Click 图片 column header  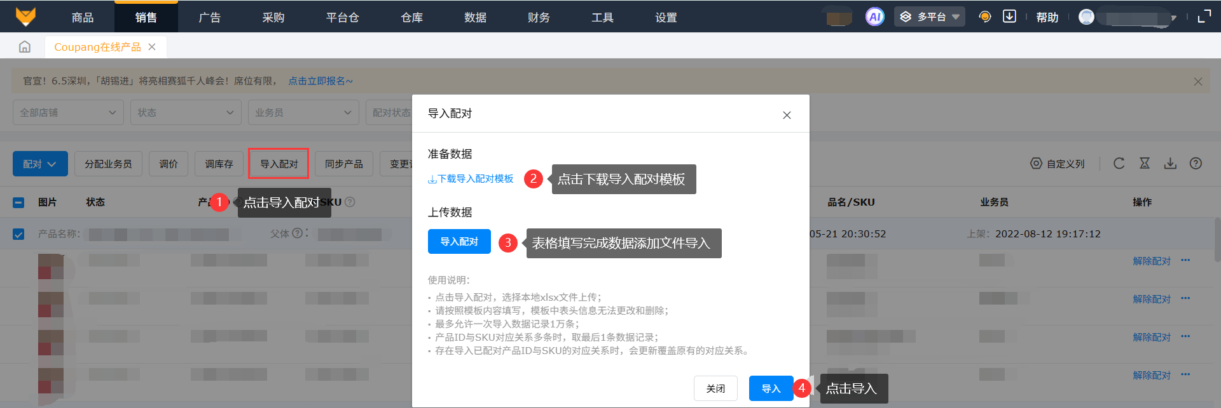(x=47, y=202)
